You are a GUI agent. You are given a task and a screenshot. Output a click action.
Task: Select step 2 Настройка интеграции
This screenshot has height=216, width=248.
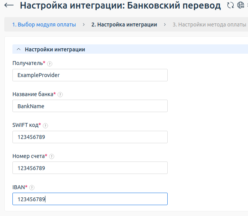click(124, 25)
